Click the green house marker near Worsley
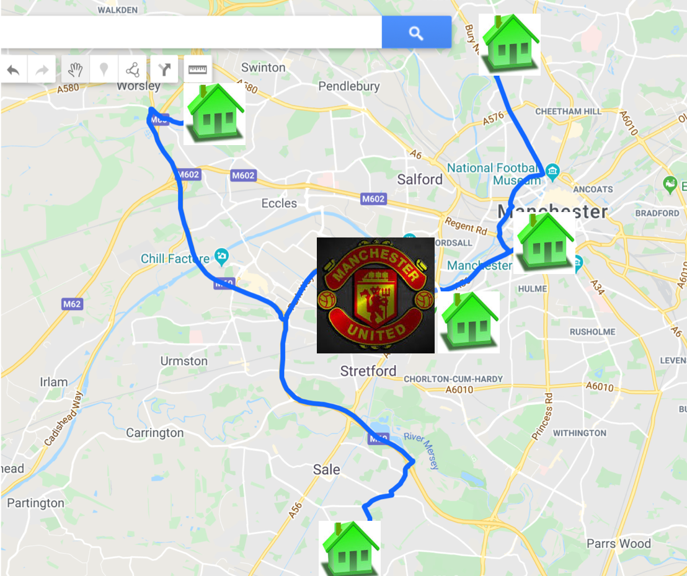Screen dimensions: 687x576 click(215, 114)
